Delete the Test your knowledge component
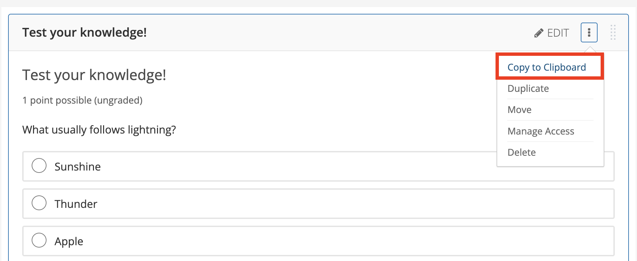This screenshot has height=261, width=637. (x=521, y=152)
